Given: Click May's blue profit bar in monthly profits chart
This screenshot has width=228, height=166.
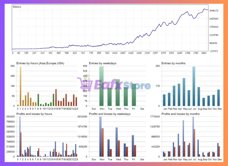Looking at the screenshot, I should coord(183,138).
